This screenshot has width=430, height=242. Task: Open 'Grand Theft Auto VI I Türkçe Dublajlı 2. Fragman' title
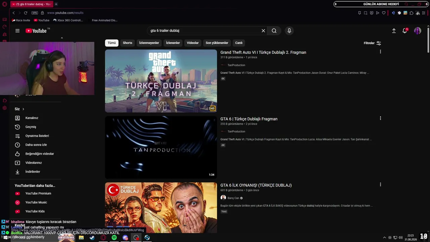click(x=263, y=52)
